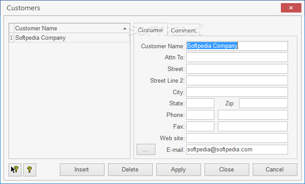The height and width of the screenshot is (184, 305).
Task: Click the Street input field
Action: 237,69
